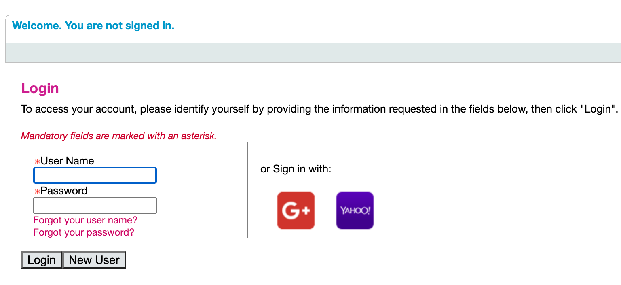Open the Forgot your user name link
Screen dimensions: 621x285
point(85,220)
